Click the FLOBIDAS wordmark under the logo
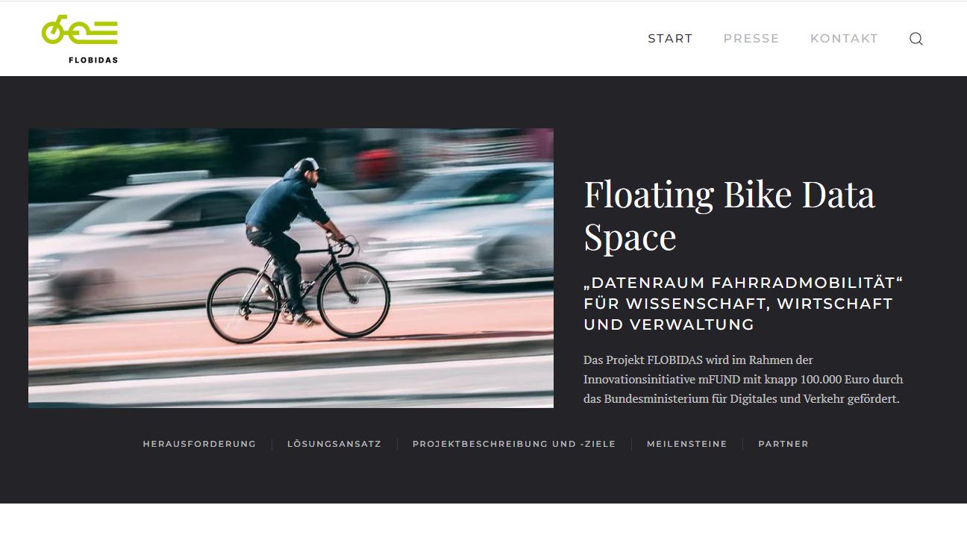967x552 pixels. click(93, 60)
